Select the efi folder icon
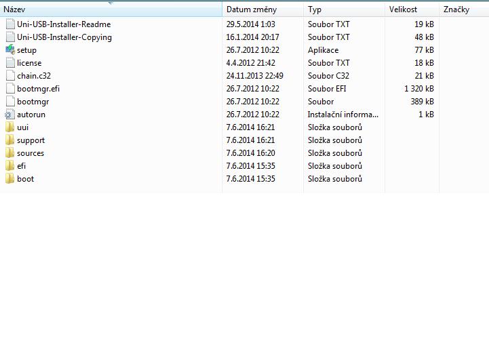The width and height of the screenshot is (489, 347). tap(9, 166)
